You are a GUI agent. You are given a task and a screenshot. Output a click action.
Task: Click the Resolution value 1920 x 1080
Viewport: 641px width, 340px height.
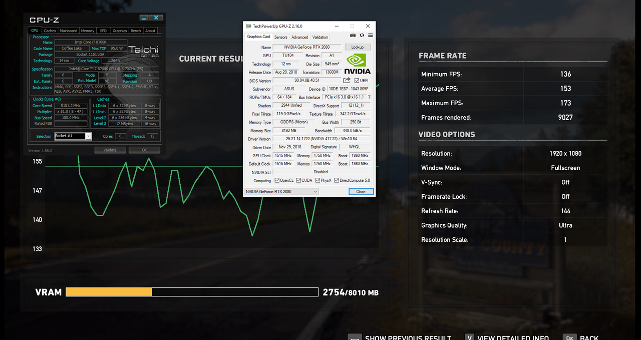pyautogui.click(x=565, y=154)
